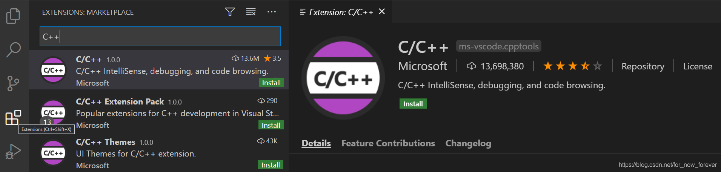Click Install on the extension details page
The height and width of the screenshot is (172, 721).
pos(413,104)
